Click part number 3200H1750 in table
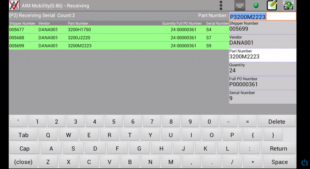The width and height of the screenshot is (310, 169). pyautogui.click(x=79, y=30)
